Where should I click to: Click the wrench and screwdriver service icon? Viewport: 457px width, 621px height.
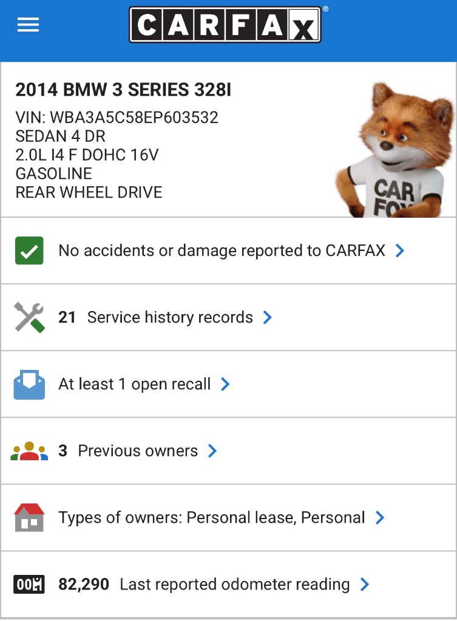click(29, 317)
